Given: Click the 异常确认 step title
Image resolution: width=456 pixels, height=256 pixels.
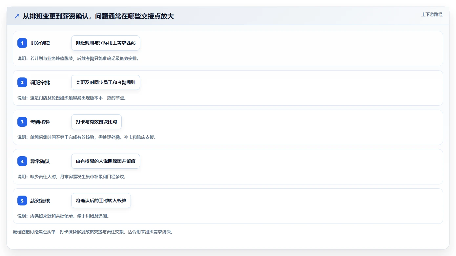Looking at the screenshot, I should tap(40, 161).
